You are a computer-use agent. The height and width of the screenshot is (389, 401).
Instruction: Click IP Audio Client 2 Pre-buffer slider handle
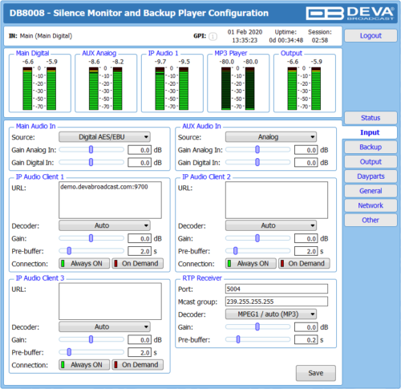point(236,251)
